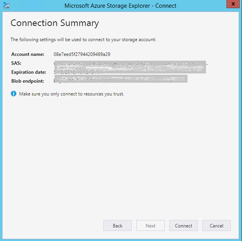Click the Connection Summary heading
The image size is (242, 241).
(55, 23)
